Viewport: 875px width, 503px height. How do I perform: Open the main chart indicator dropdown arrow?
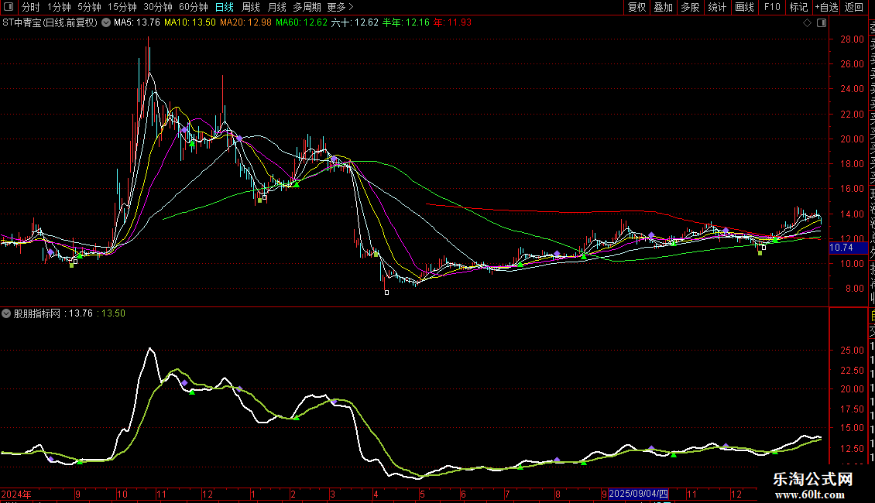[106, 23]
